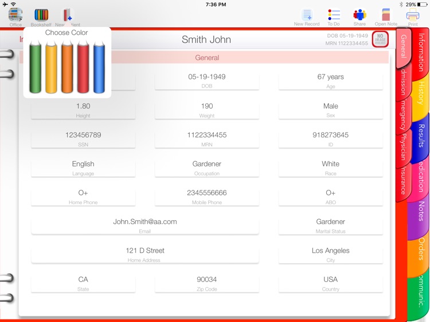The width and height of the screenshot is (430, 322).
Task: Tap the Wi-Fi status icon
Action: 13,4
